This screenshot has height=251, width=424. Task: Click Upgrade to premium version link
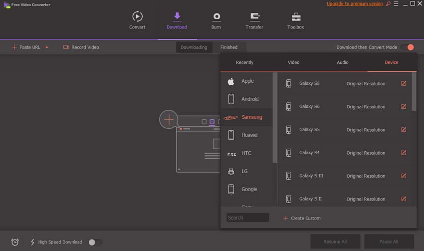pos(355,4)
